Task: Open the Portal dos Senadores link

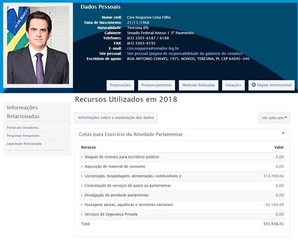Action: [x=23, y=127]
